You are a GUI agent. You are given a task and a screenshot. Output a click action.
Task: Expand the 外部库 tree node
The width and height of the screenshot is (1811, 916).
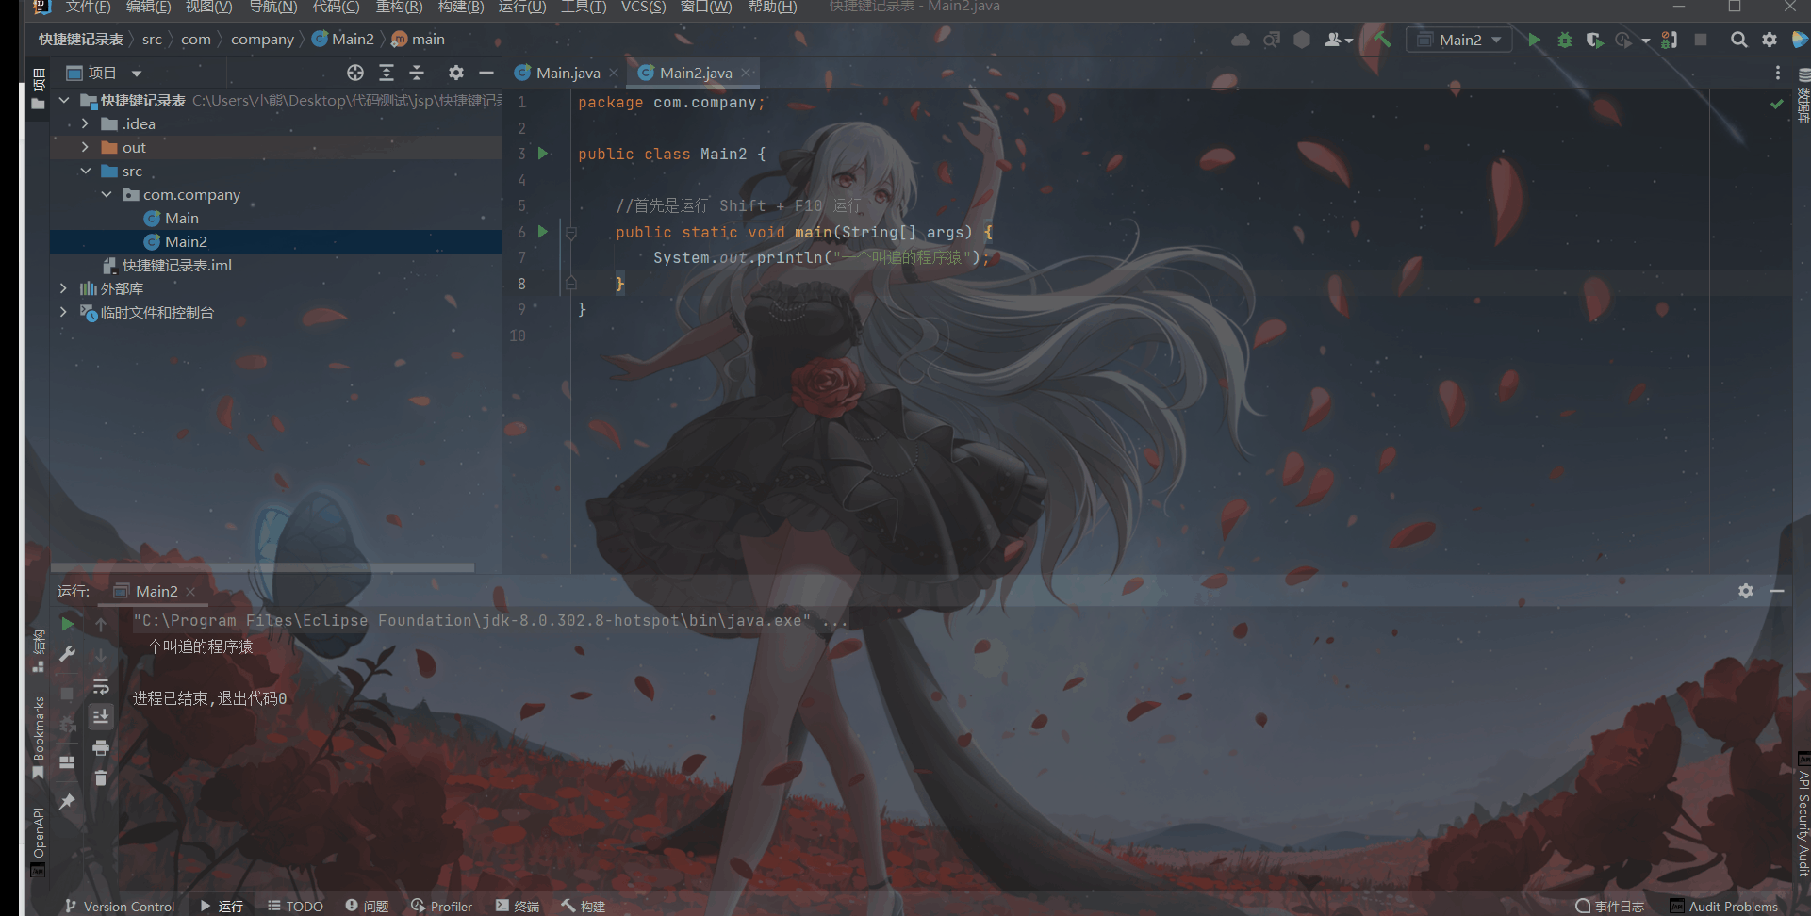[x=63, y=288]
